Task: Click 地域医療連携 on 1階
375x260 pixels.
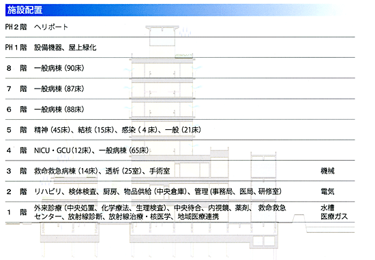Action: coord(198,216)
